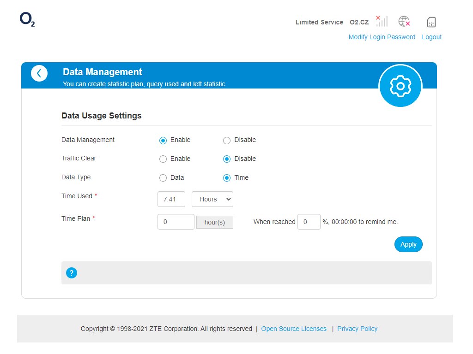Open the Hours unit dropdown
Image resolution: width=473 pixels, height=354 pixels.
(x=212, y=199)
